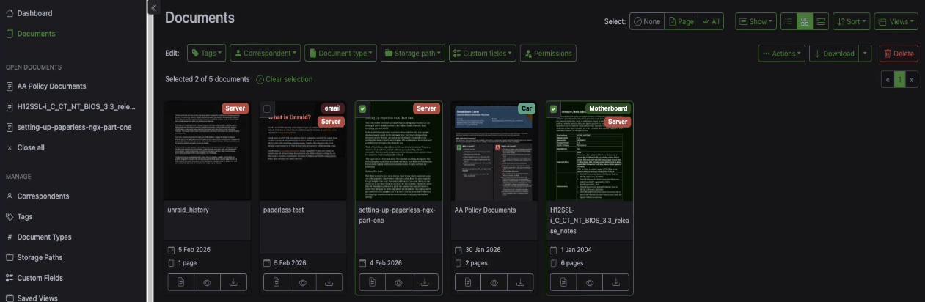Go to Dashboard in the sidebar
Image resolution: width=925 pixels, height=302 pixels.
point(34,13)
